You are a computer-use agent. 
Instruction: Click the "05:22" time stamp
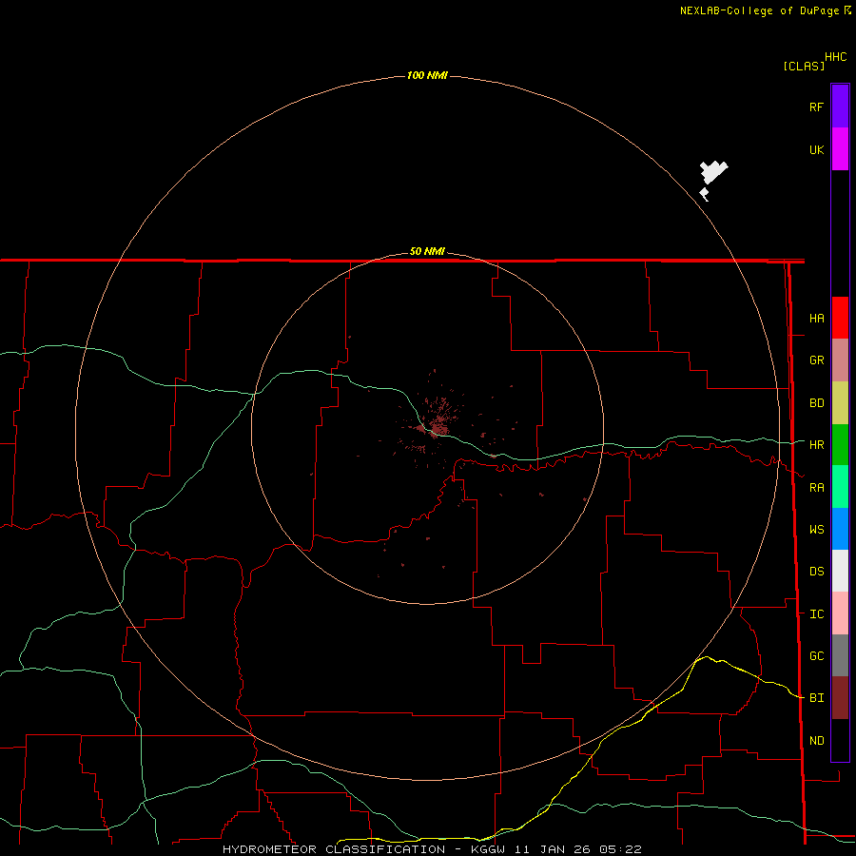click(x=620, y=849)
